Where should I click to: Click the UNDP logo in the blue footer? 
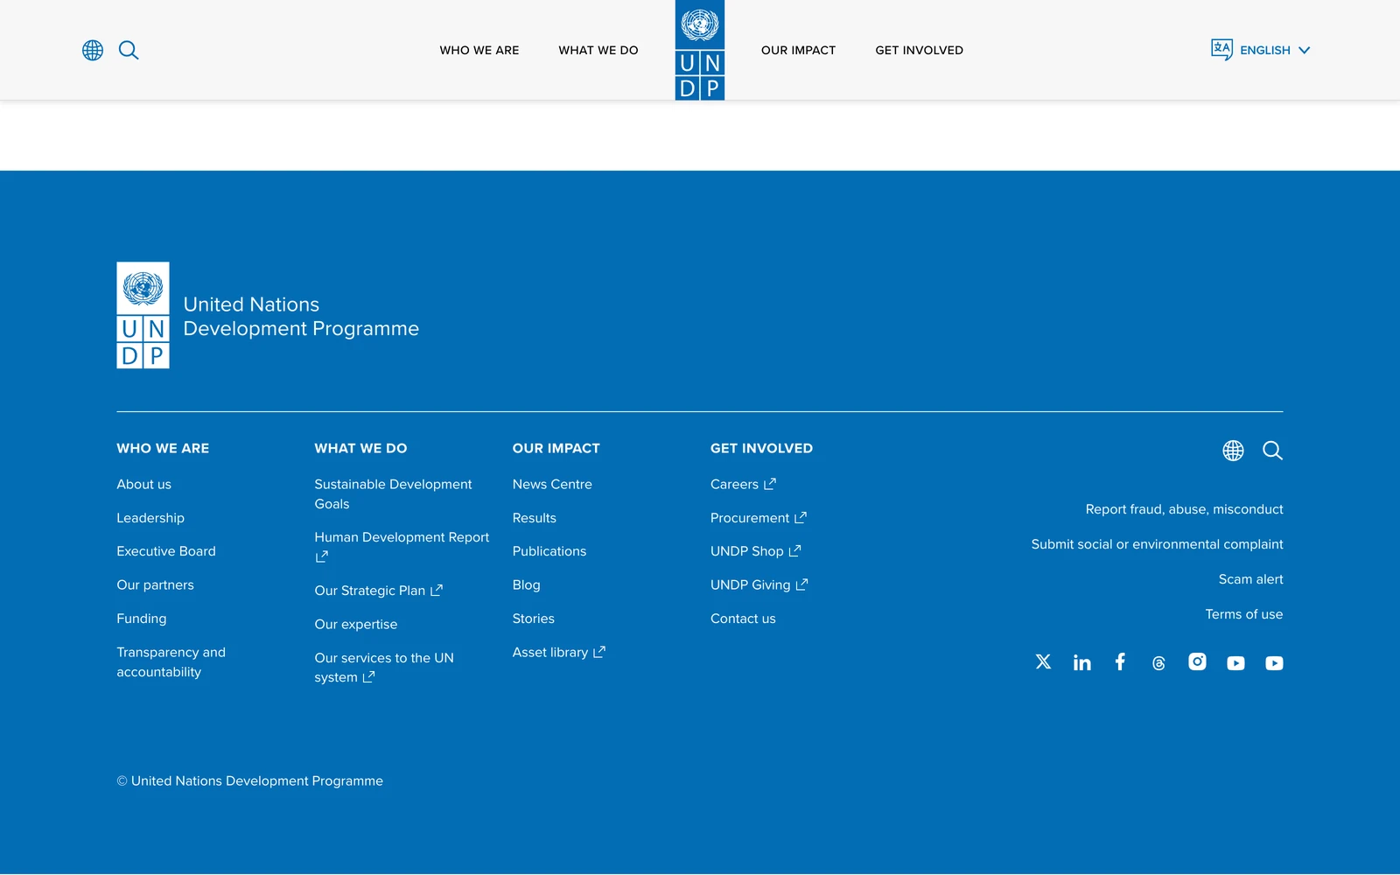[x=143, y=315]
